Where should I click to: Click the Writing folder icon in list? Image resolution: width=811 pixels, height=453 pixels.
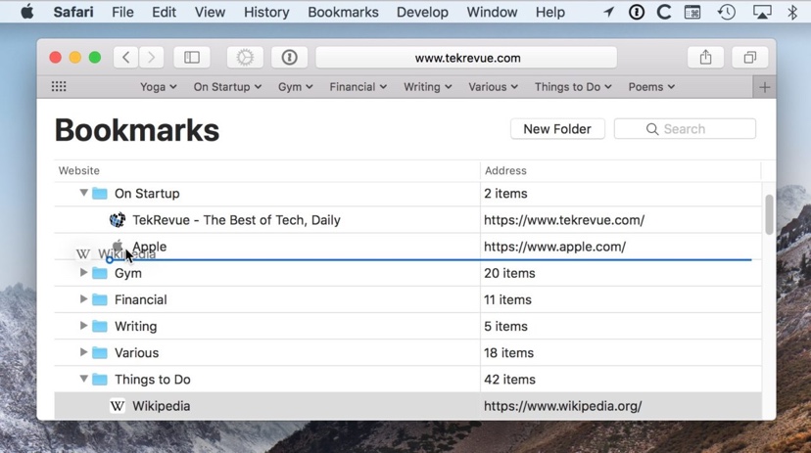(x=99, y=327)
